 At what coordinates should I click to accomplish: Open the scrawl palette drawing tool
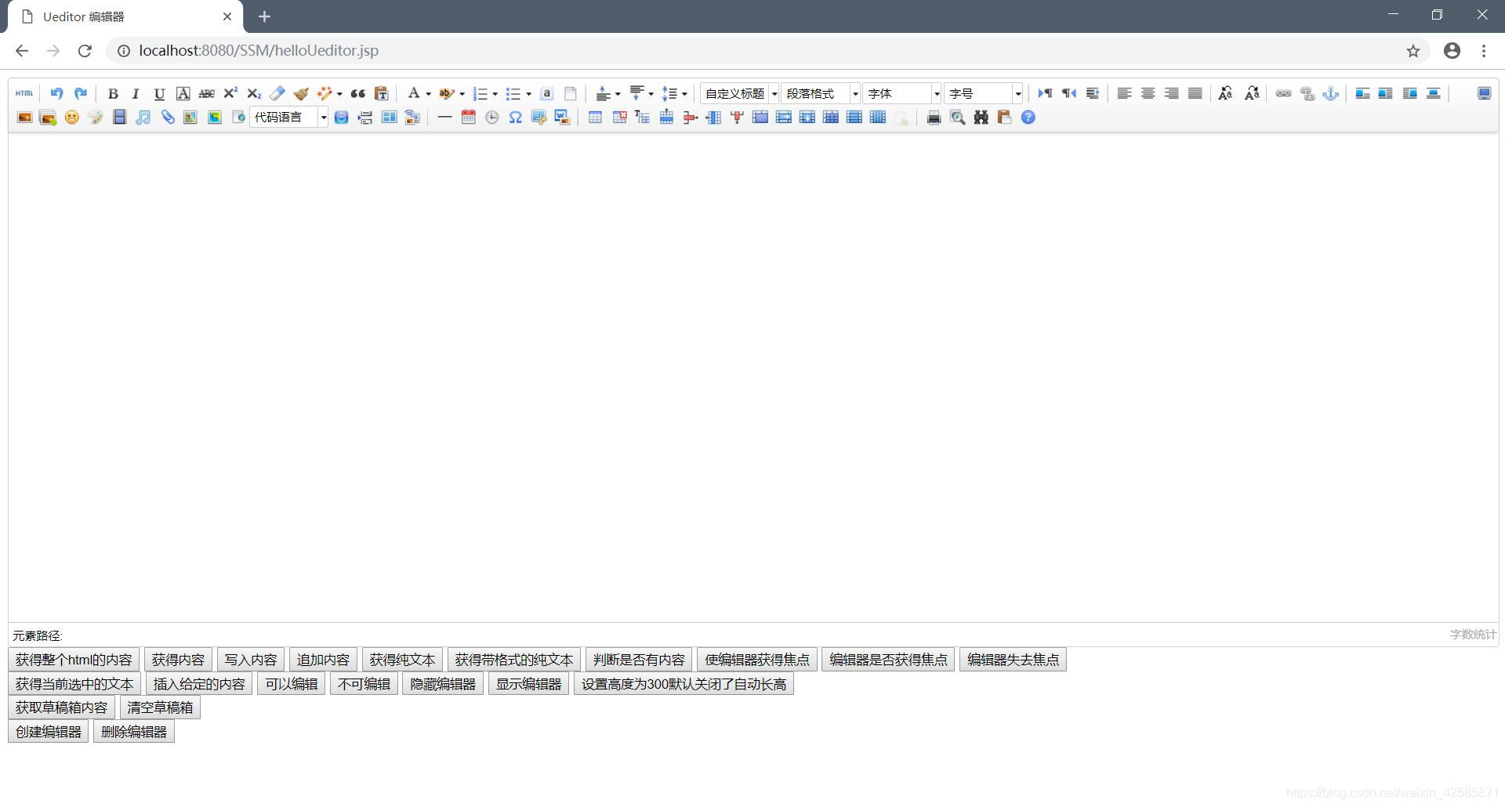[96, 118]
